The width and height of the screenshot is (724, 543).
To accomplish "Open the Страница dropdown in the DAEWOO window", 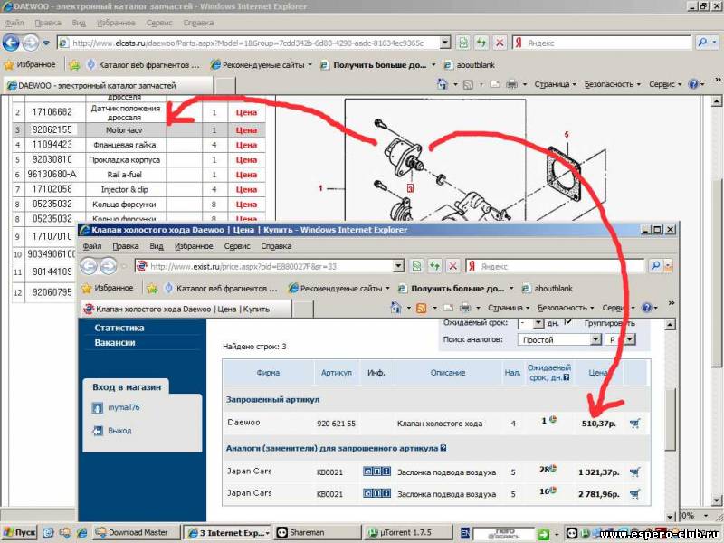I will pyautogui.click(x=556, y=84).
